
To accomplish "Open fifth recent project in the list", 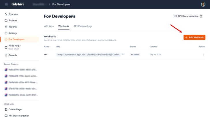I will tap(21, 95).
